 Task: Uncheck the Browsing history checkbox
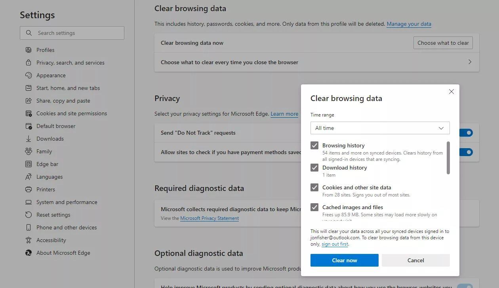[x=314, y=145]
